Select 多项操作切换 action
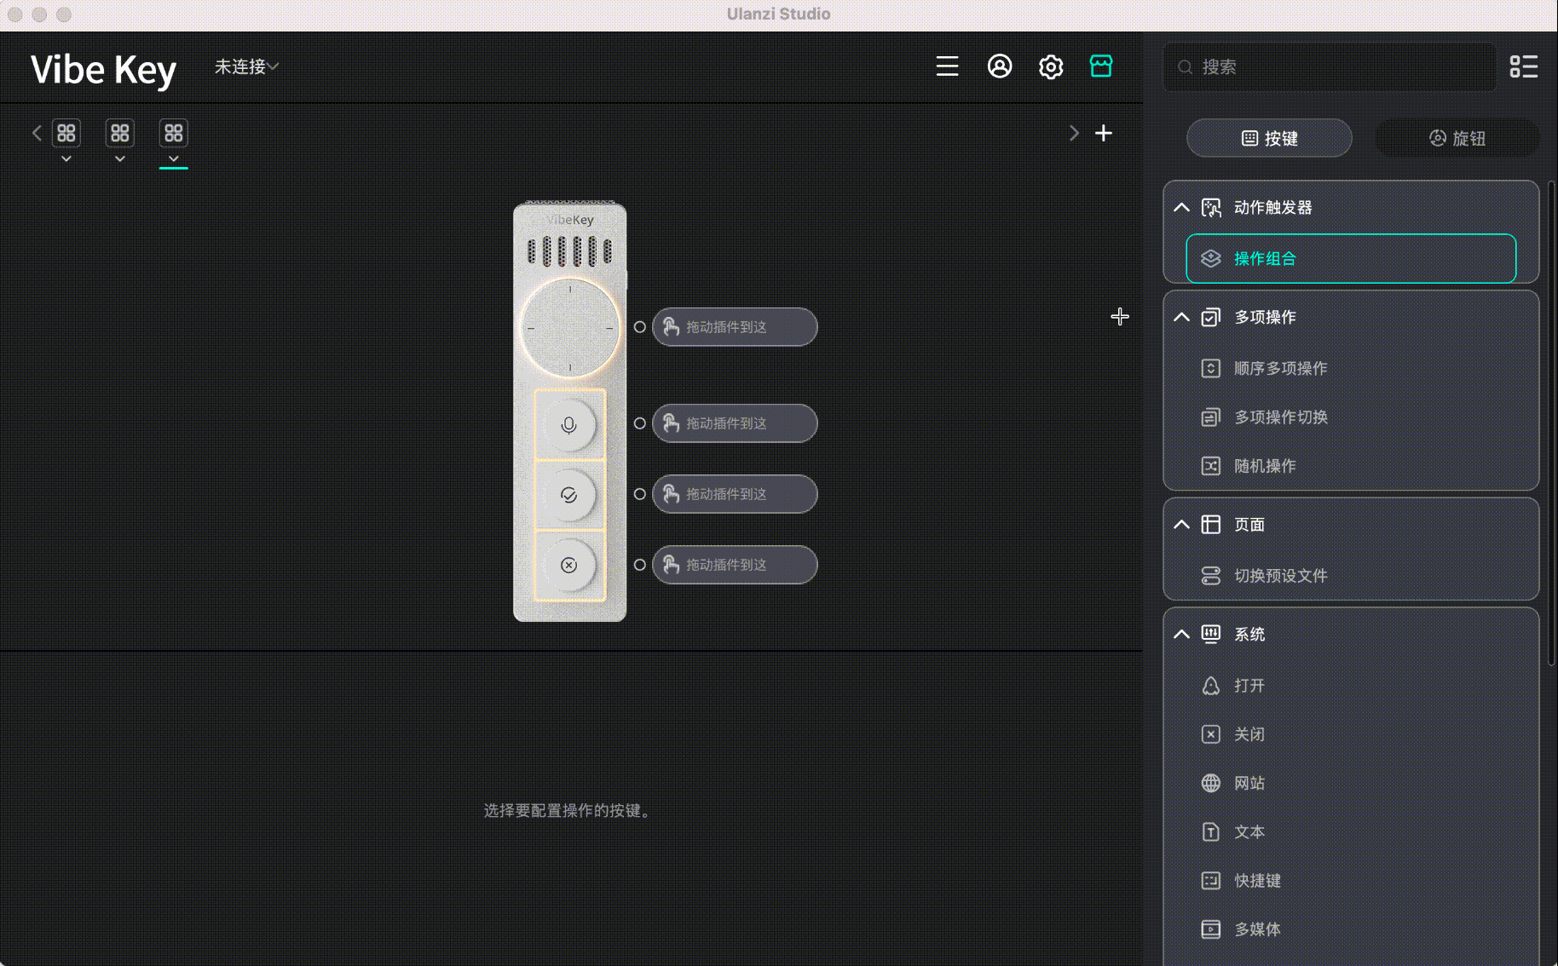Viewport: 1558px width, 966px height. (x=1351, y=417)
